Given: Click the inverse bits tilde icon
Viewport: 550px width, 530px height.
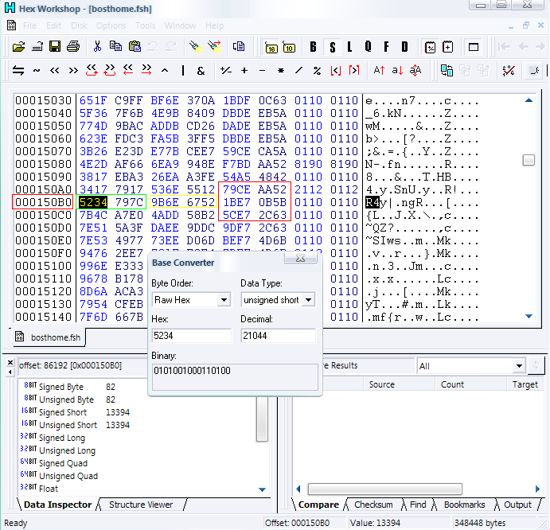Looking at the screenshot, I should point(37,71).
